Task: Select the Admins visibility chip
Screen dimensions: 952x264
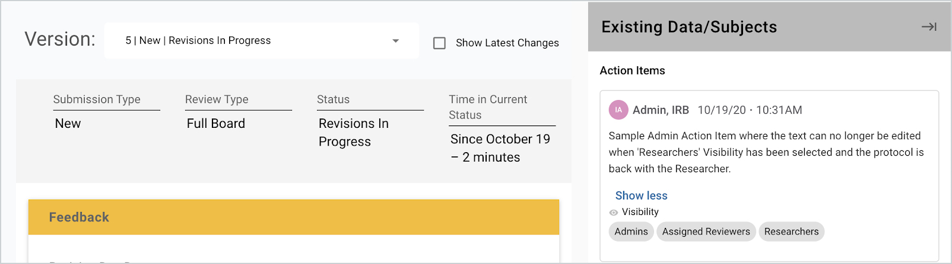Action: (631, 231)
